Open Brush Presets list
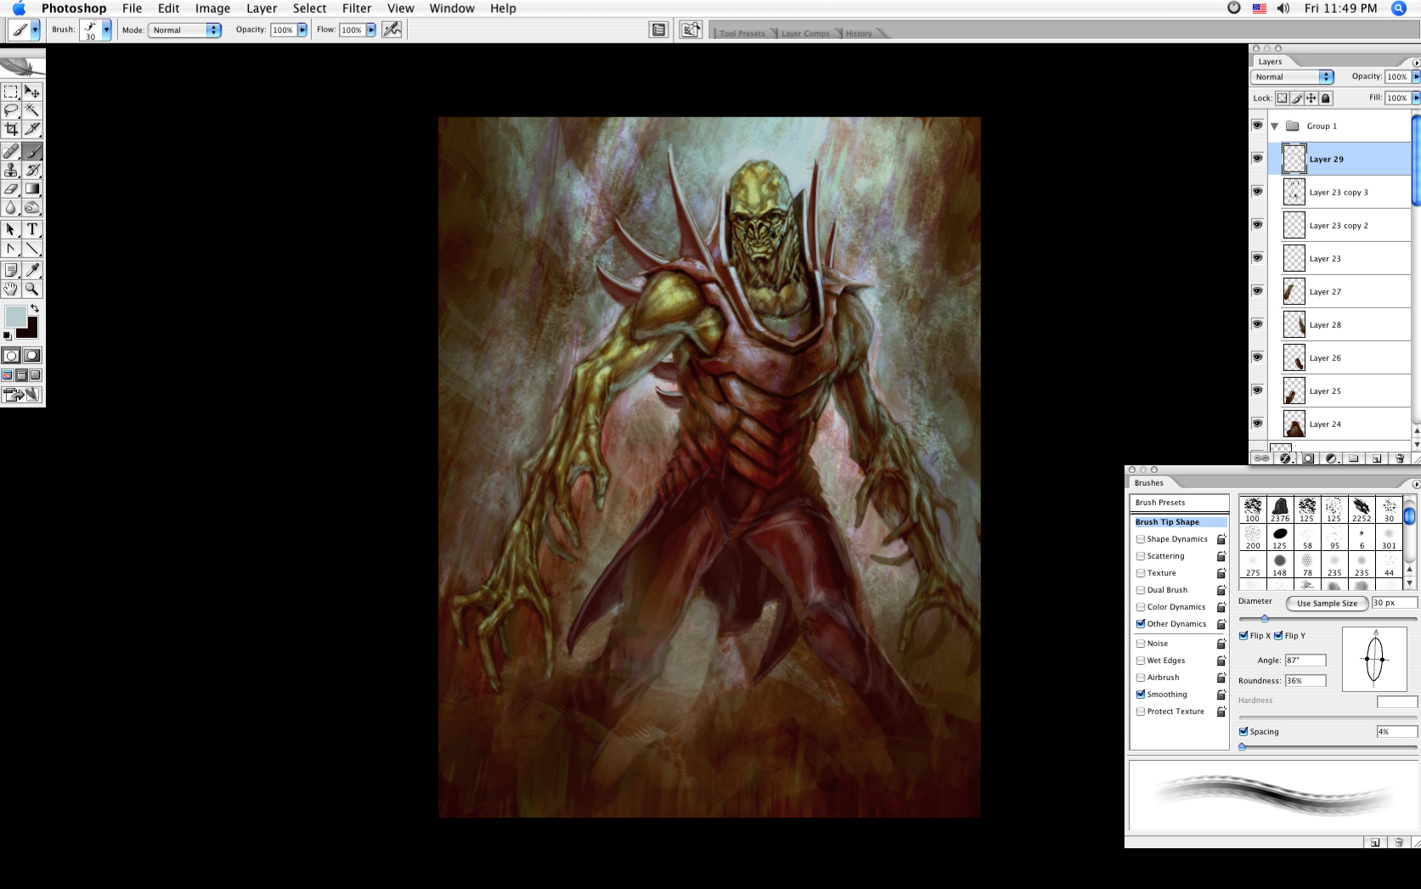Screen dimensions: 1421x889 [1179, 503]
